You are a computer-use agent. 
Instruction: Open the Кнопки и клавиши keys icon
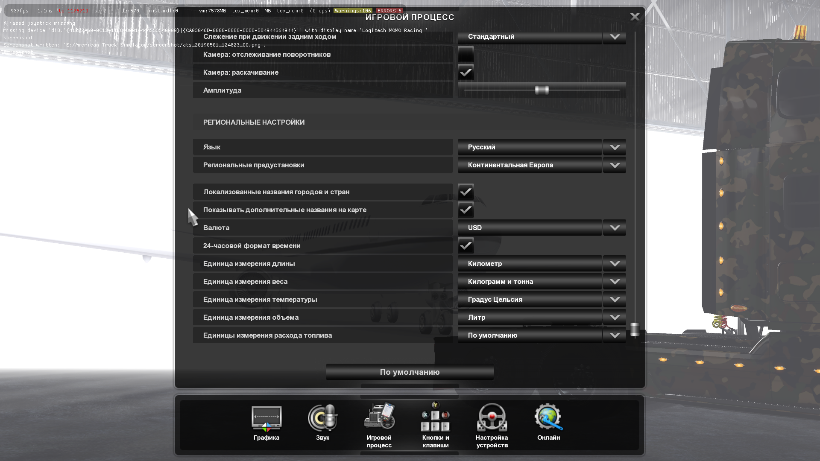coord(435,417)
